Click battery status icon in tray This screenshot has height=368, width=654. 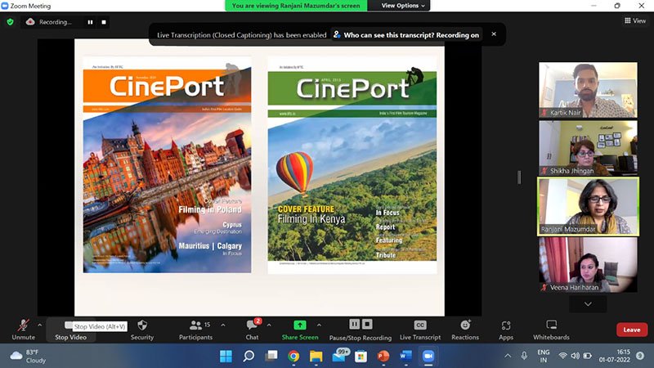(x=588, y=356)
